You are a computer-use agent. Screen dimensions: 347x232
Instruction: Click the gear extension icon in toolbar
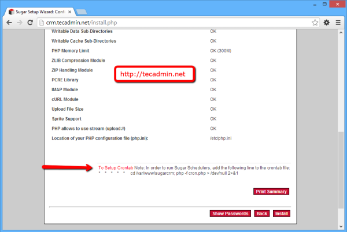click(327, 23)
